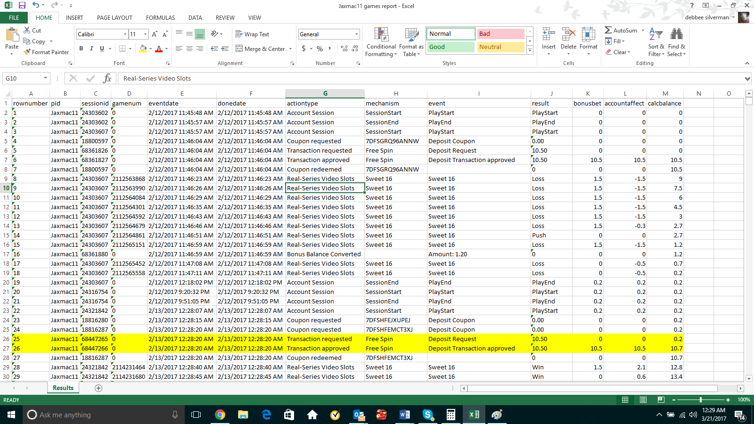Open the General number format dropdown
The image size is (754, 424).
pyautogui.click(x=356, y=34)
